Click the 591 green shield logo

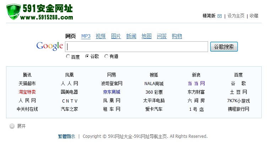(13, 12)
